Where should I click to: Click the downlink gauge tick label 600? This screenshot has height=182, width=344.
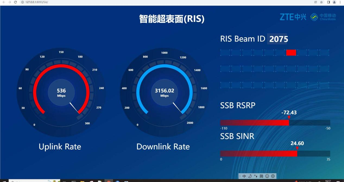tap(131, 70)
